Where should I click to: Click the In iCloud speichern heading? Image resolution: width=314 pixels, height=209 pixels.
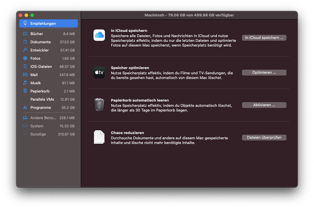coord(129,31)
